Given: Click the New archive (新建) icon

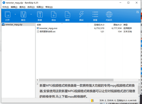Looking at the screenshot, I should tap(40, 14).
